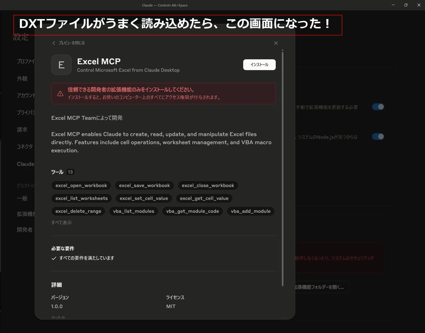Open 外観 settings section in sidebar
The image size is (425, 333).
point(22,78)
